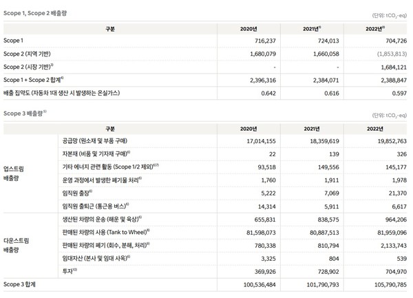Viewport: 413px width, 298px height.
Task: Select the total 2,388,847
Action: (394, 81)
